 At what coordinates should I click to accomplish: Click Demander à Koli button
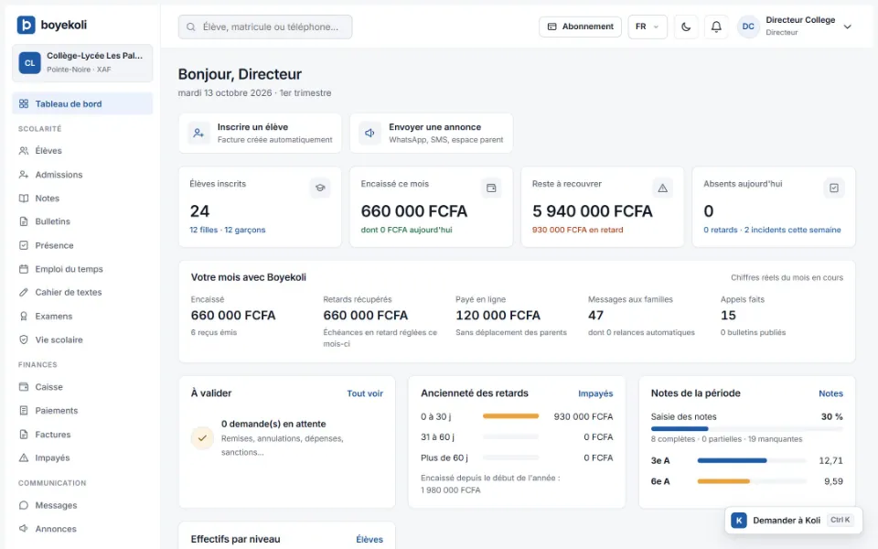[x=794, y=521]
